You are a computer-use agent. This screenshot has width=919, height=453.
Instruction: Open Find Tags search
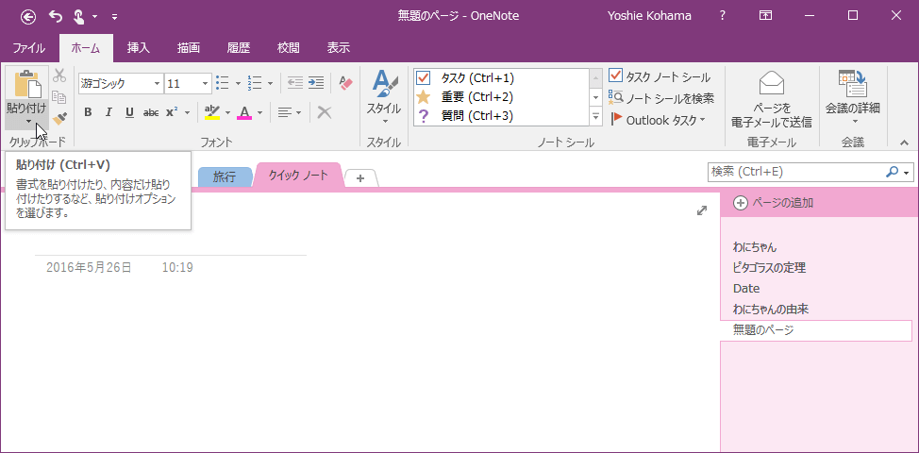(661, 98)
